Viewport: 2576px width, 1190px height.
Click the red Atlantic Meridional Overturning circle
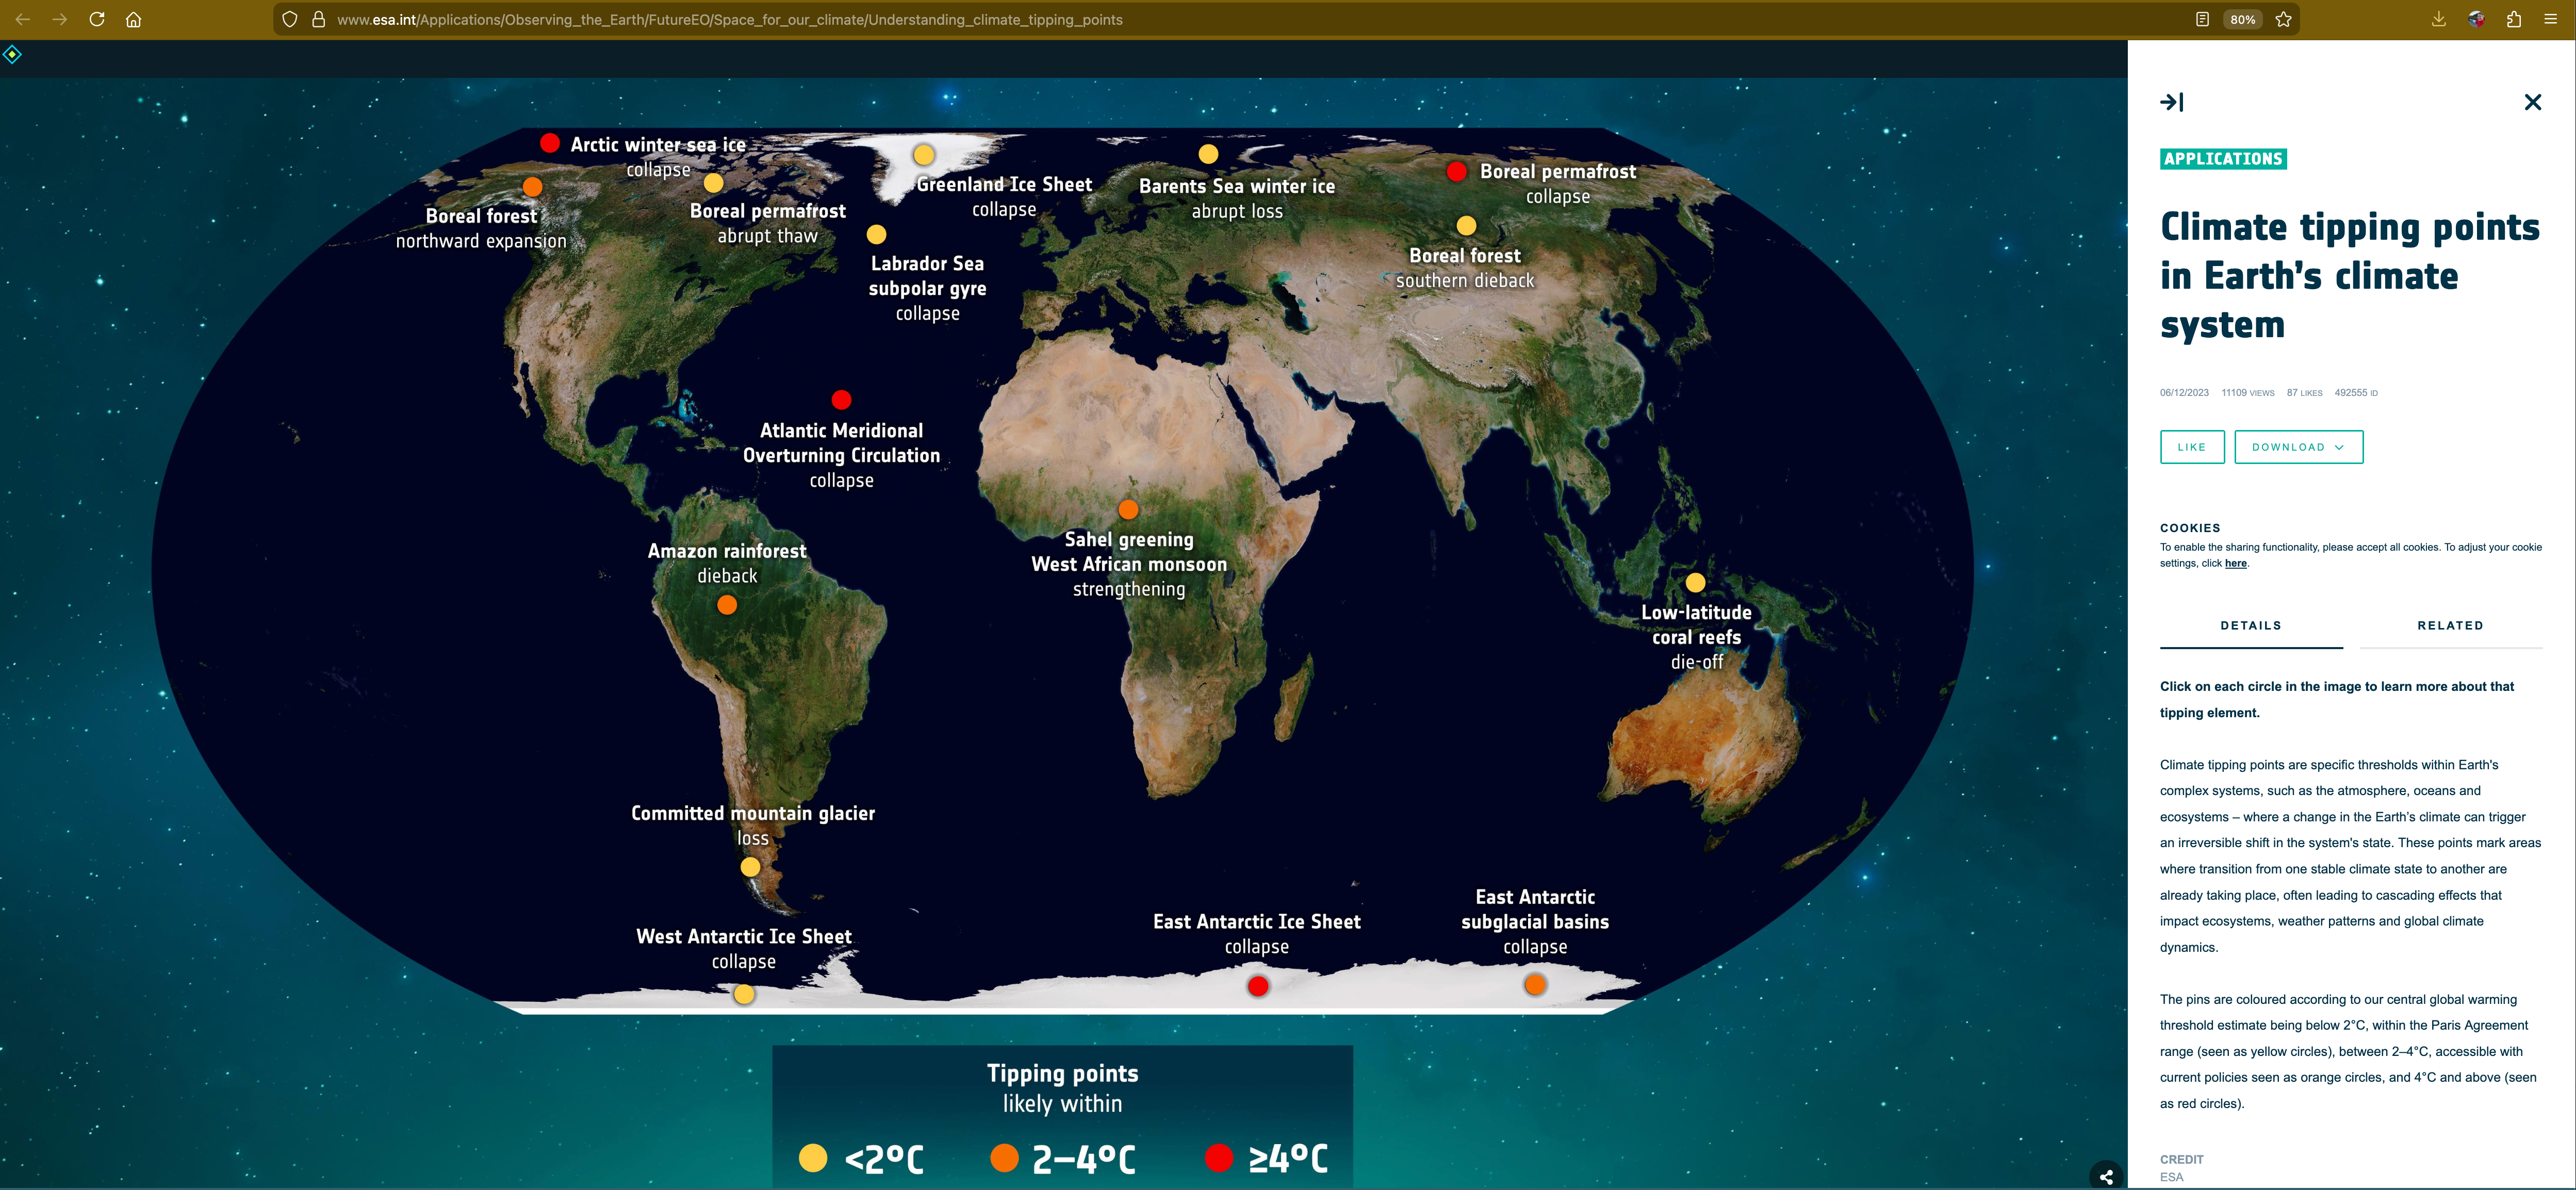(x=841, y=400)
